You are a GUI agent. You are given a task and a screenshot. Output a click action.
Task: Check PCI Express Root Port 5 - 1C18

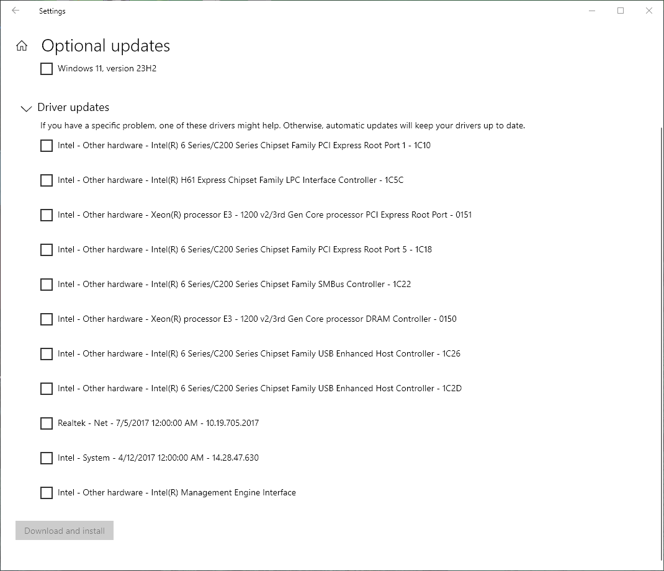coord(47,250)
